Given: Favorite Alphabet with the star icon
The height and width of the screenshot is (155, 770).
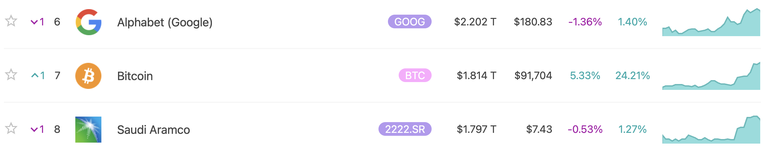Looking at the screenshot, I should (11, 21).
